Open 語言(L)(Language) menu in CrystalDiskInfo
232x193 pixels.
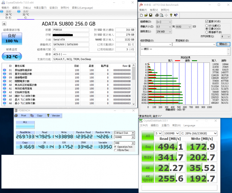tap(82, 8)
